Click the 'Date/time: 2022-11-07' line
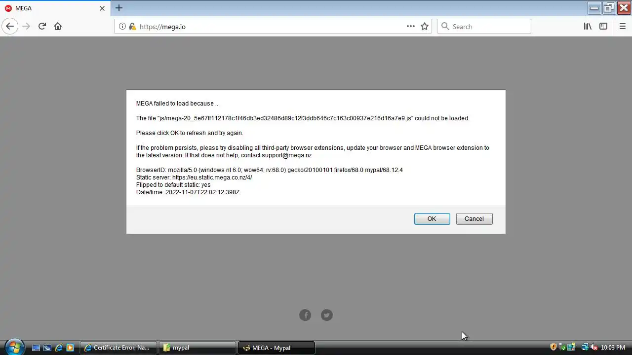This screenshot has width=632, height=355. [x=188, y=192]
